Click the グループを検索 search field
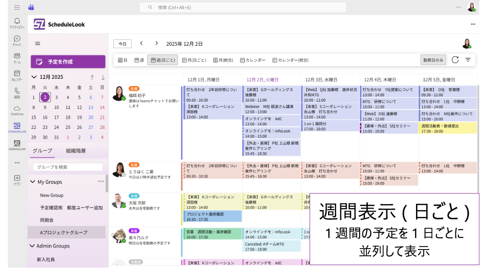This screenshot has width=486, height=268. tap(68, 167)
